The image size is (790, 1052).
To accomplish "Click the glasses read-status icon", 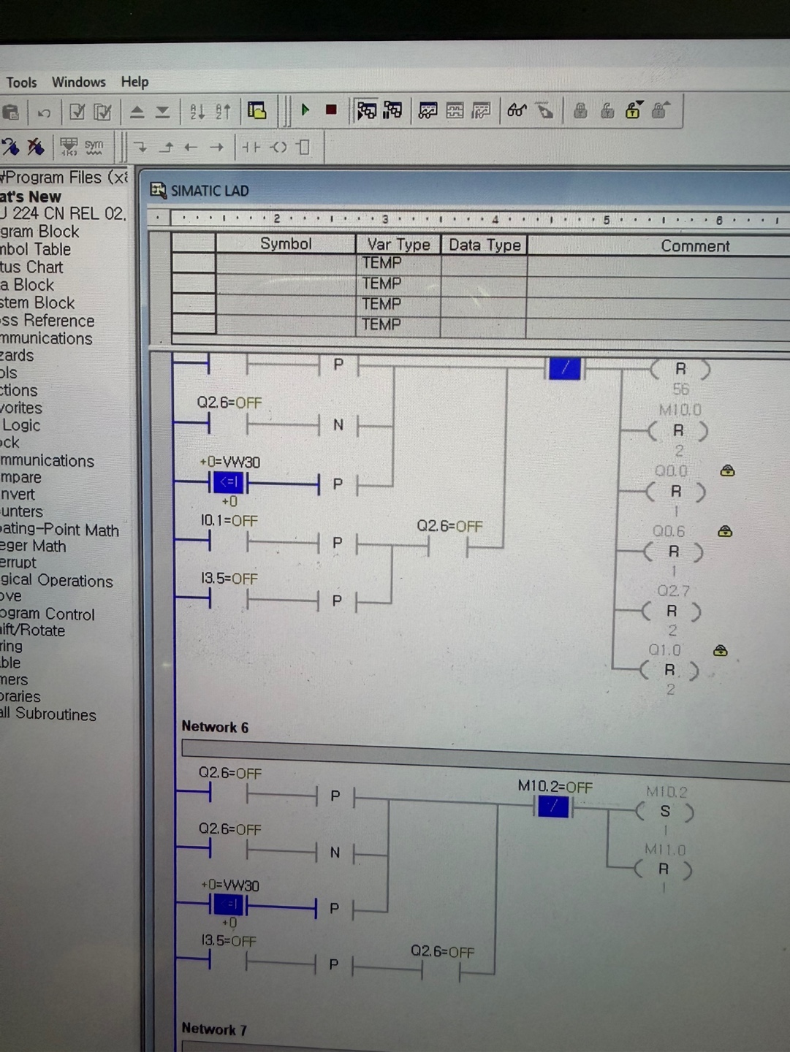I will [x=517, y=110].
